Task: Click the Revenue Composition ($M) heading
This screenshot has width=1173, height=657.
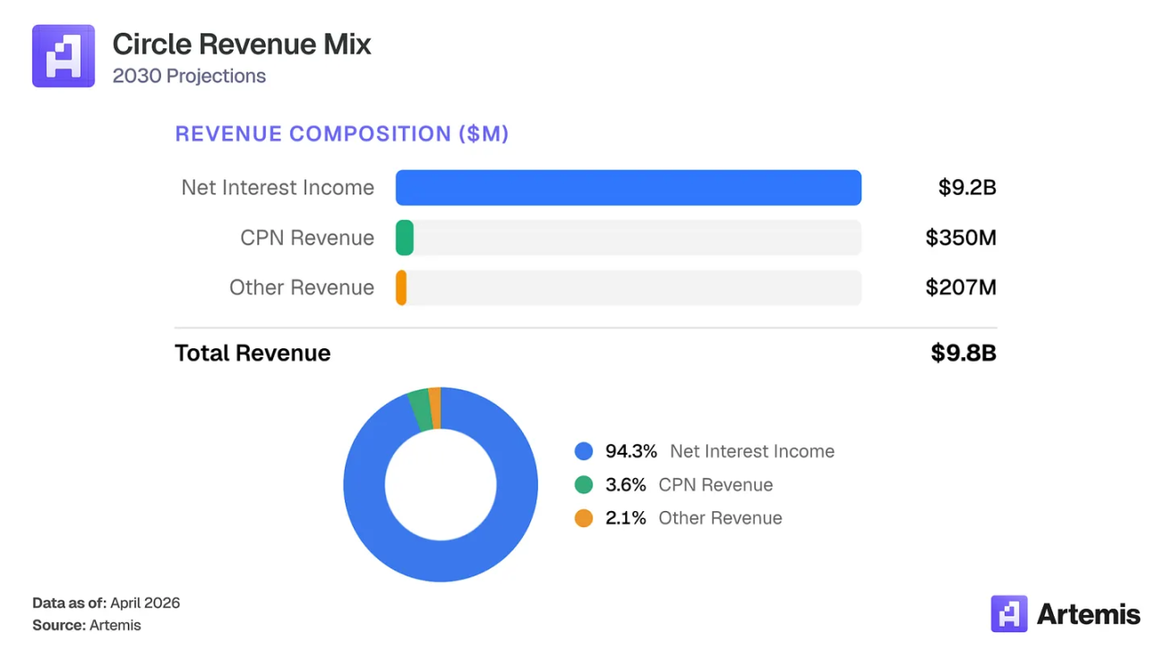Action: pos(342,134)
